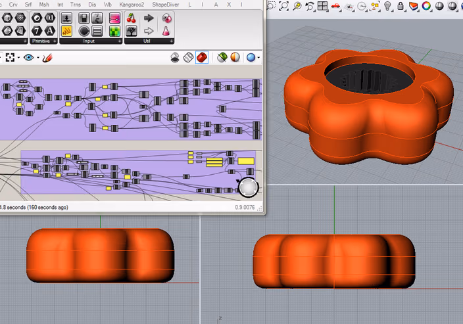
Task: Select the A Text parameter icon
Action: 50,30
